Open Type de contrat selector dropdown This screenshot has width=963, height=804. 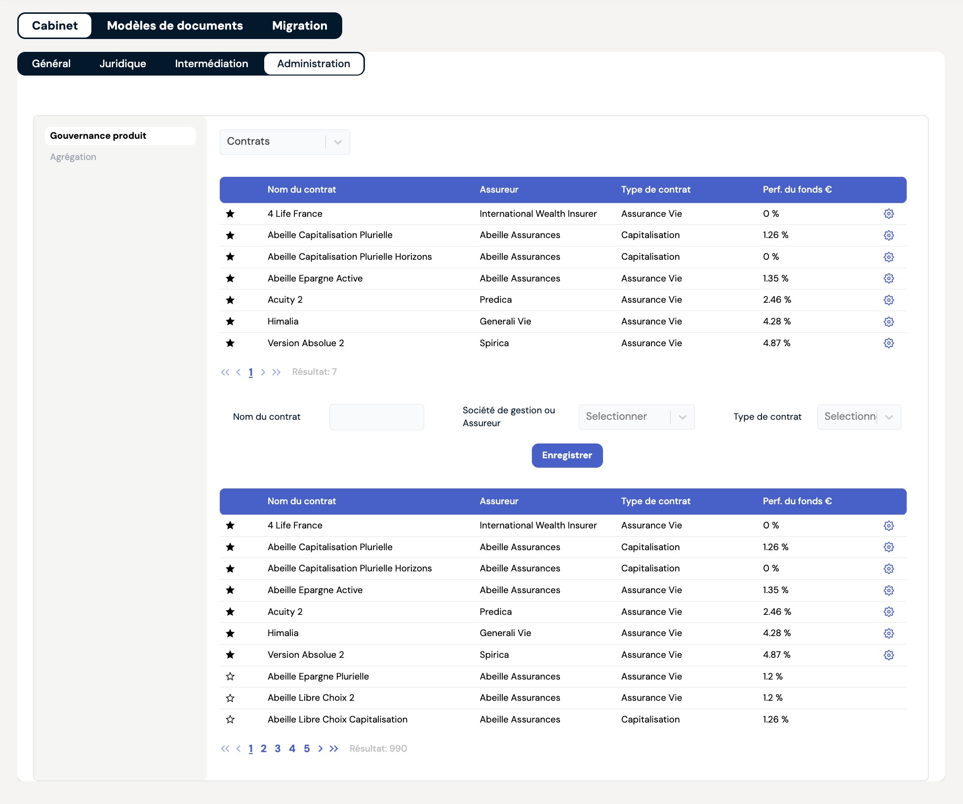pos(859,417)
